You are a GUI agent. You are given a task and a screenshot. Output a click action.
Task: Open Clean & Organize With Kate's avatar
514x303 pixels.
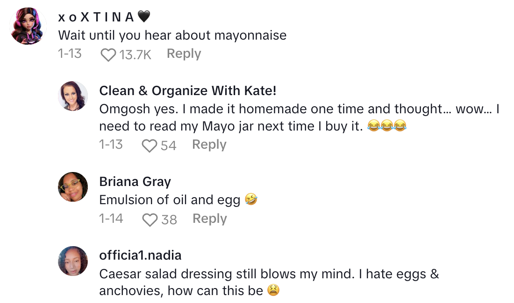(73, 96)
